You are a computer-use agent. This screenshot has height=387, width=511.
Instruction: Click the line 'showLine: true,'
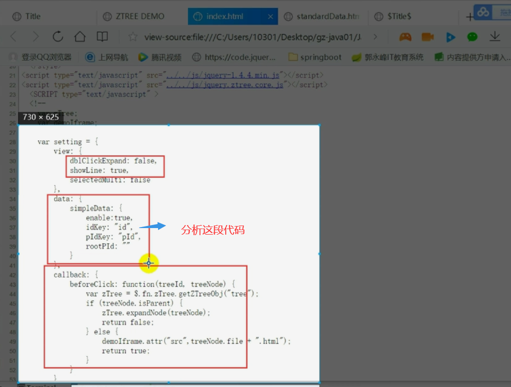99,171
